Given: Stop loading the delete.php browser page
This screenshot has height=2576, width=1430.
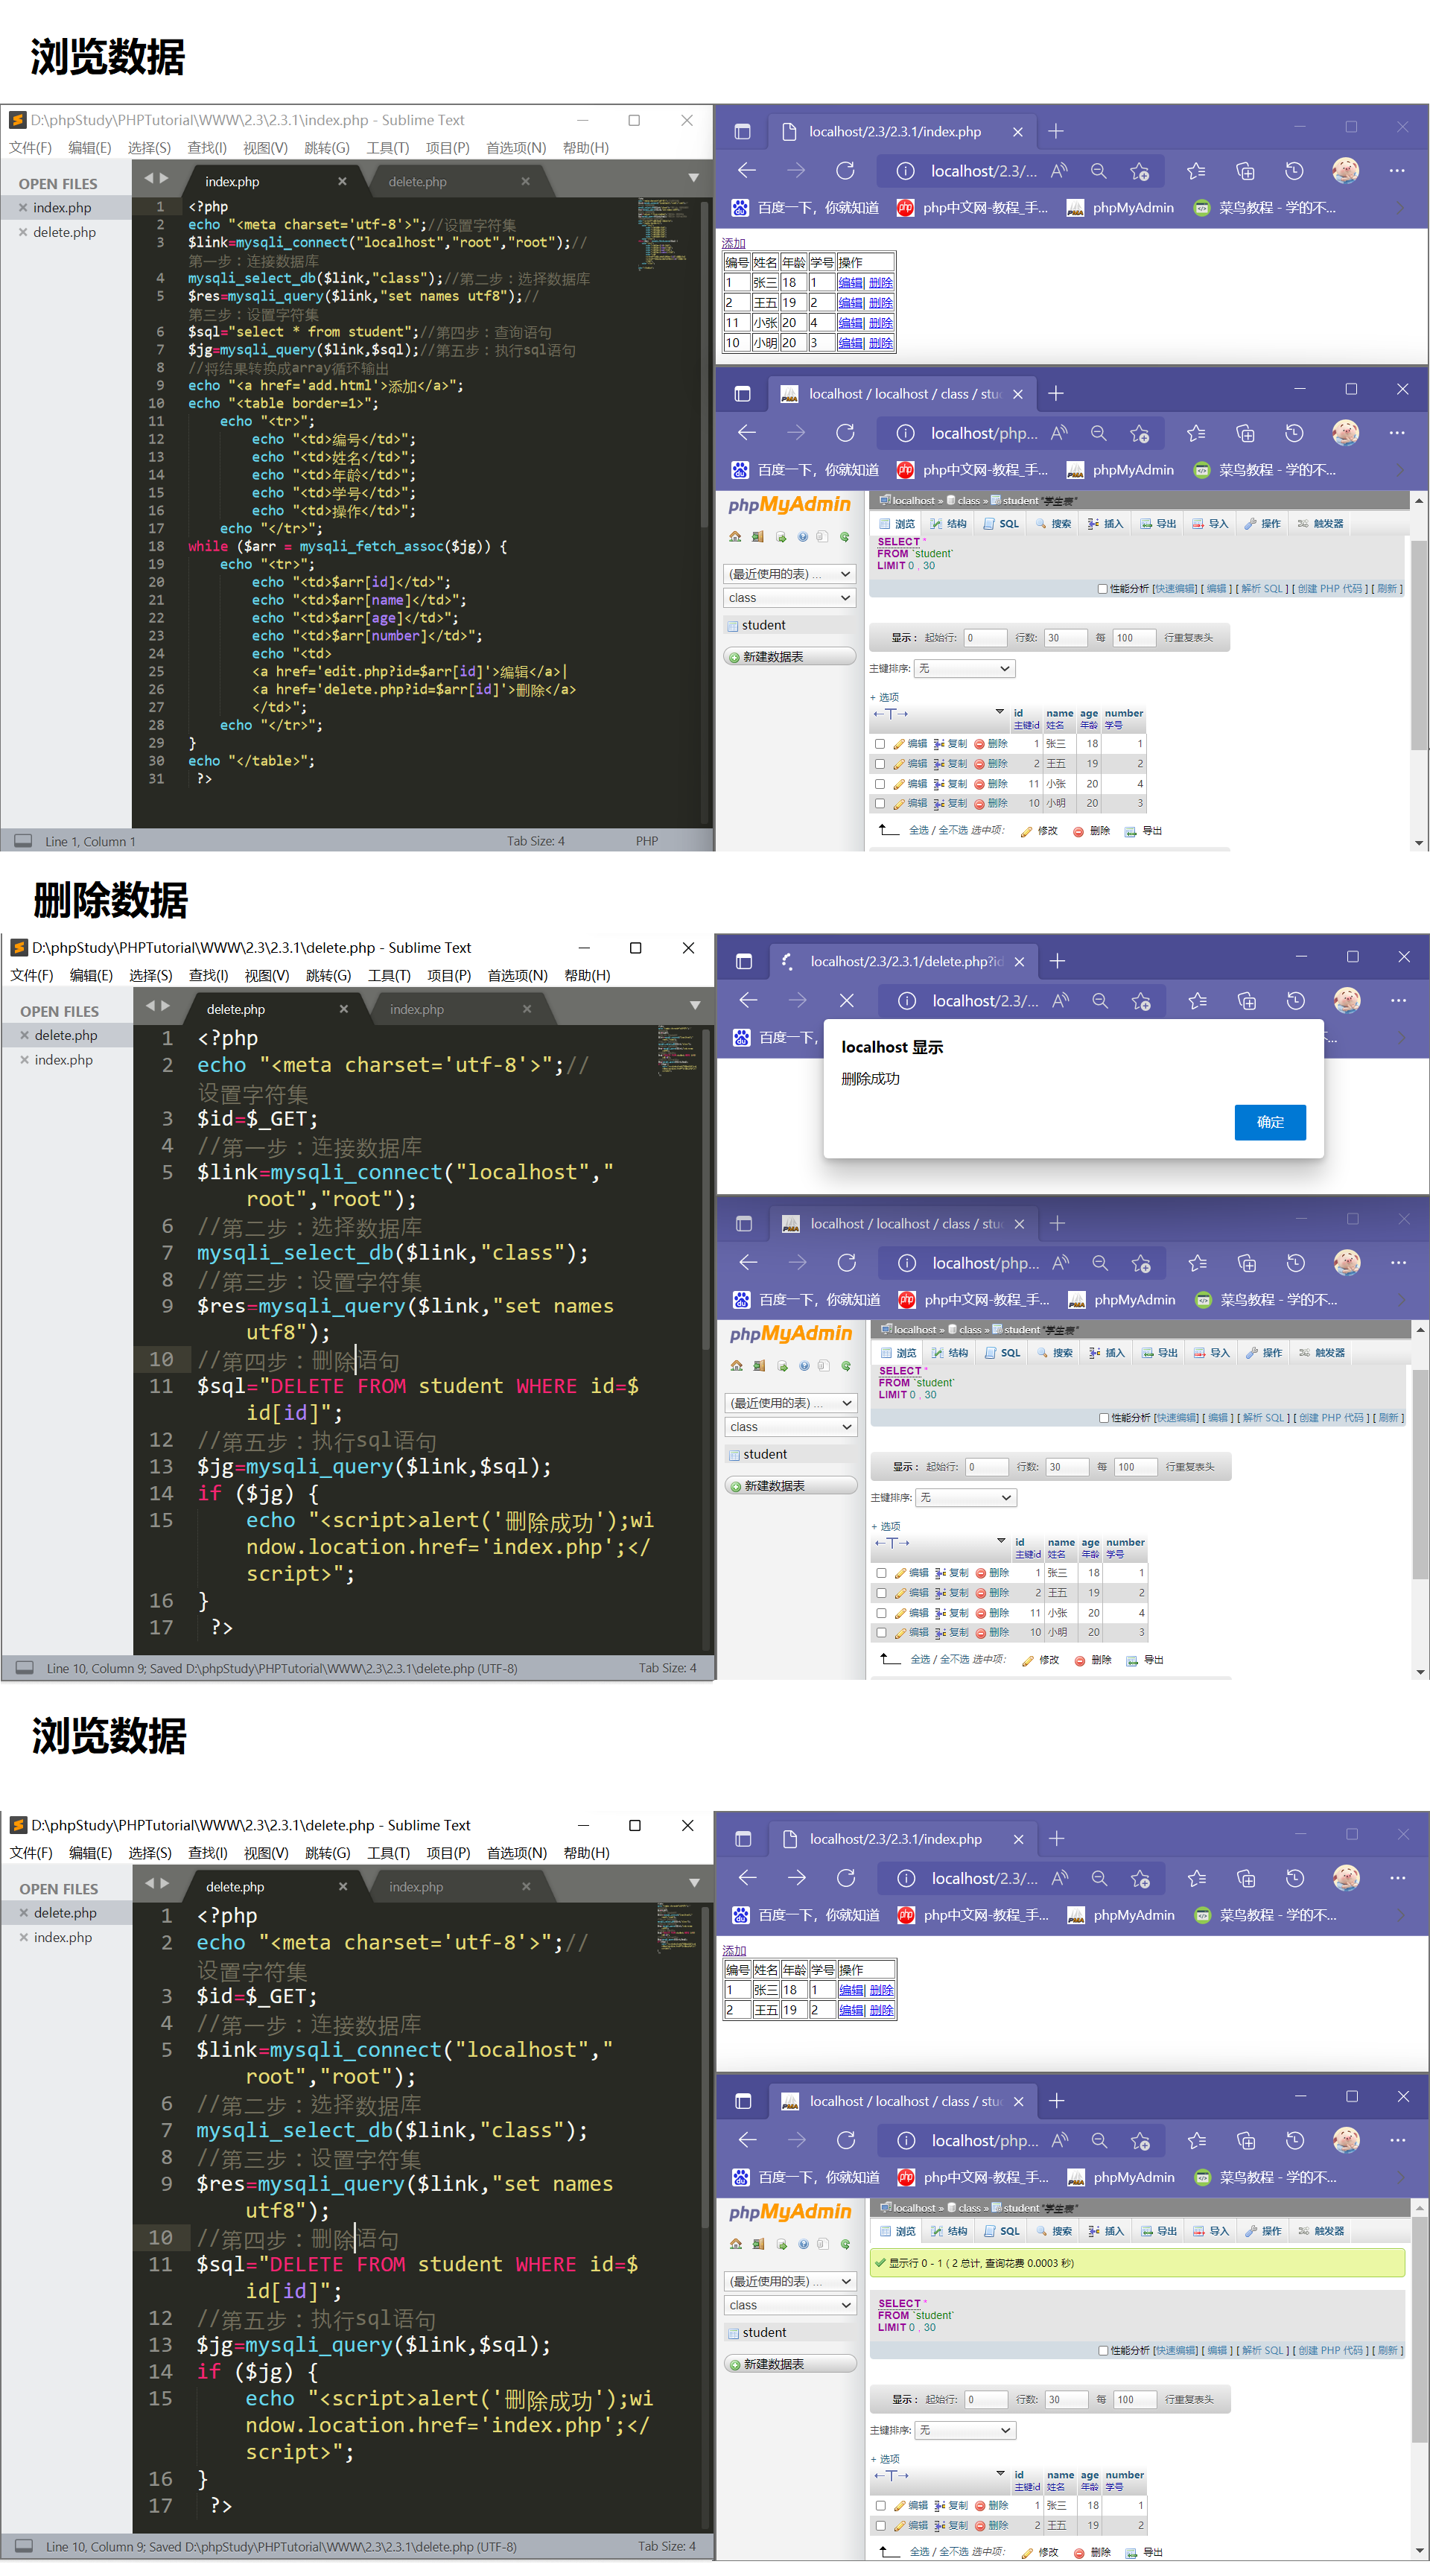Looking at the screenshot, I should click(x=846, y=1001).
